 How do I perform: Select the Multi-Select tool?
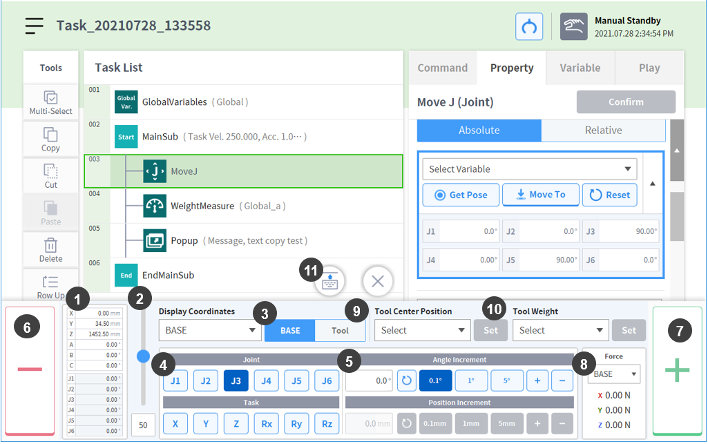(x=50, y=102)
